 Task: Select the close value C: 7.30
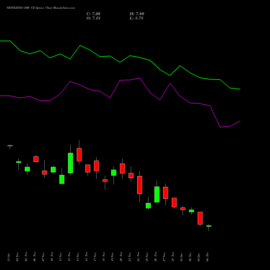coord(93,14)
